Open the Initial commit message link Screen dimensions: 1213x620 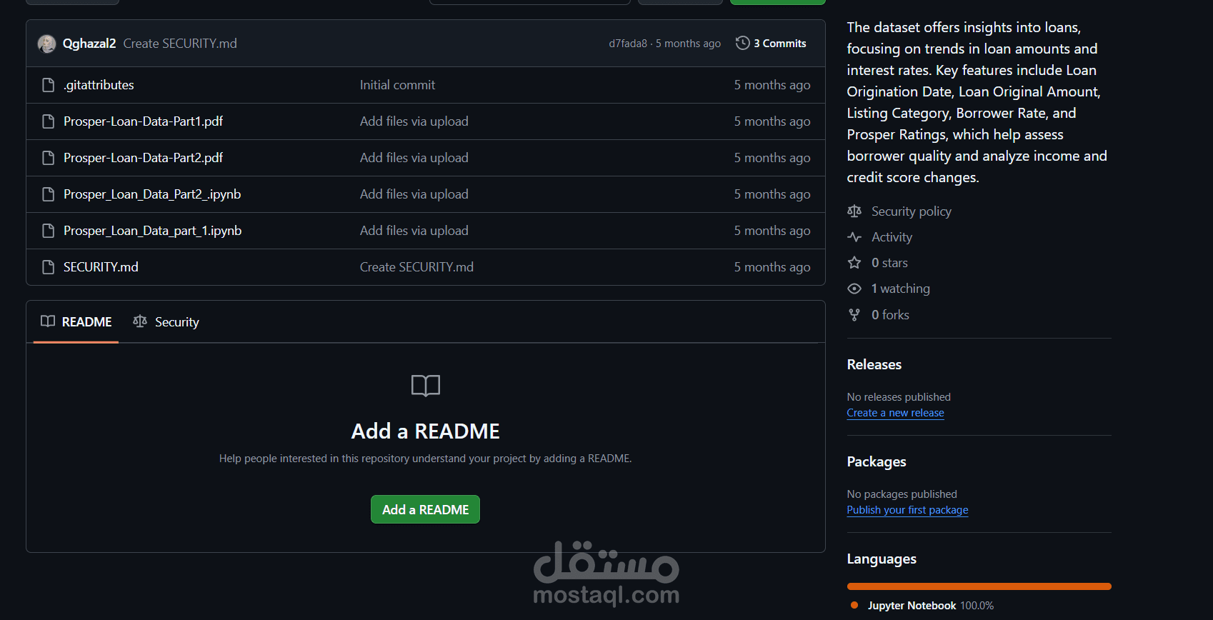(397, 85)
